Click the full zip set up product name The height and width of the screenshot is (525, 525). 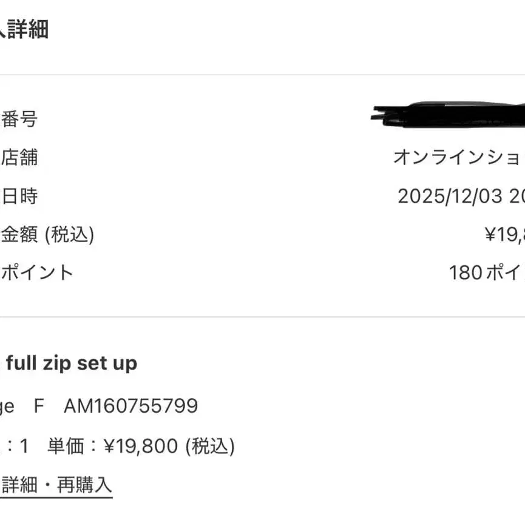click(x=72, y=364)
